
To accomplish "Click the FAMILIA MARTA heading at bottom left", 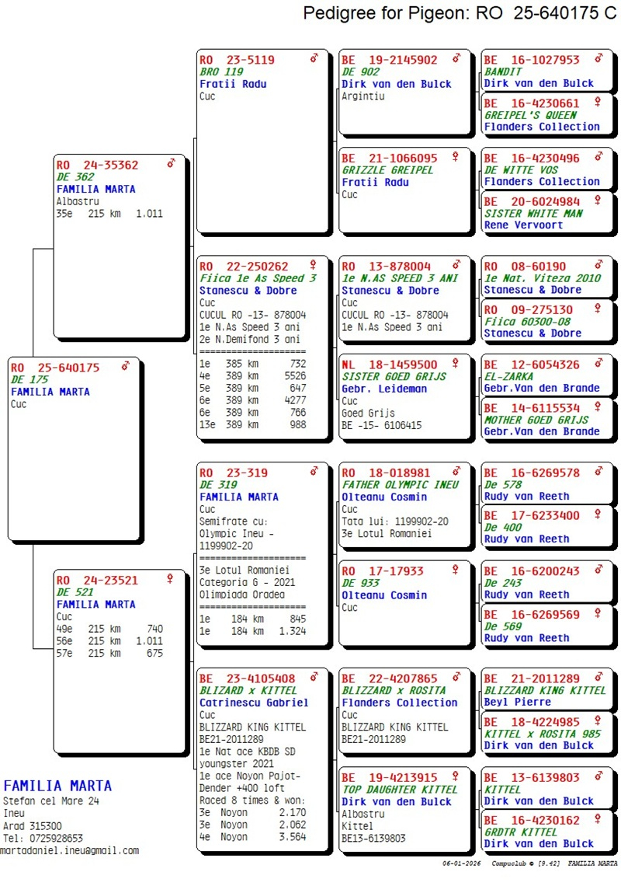I will point(57,786).
